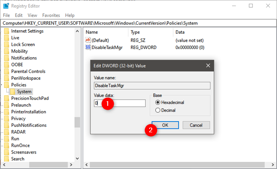Select the Parental Controls key label
Viewport: 277px width, 169px height.
pos(28,71)
